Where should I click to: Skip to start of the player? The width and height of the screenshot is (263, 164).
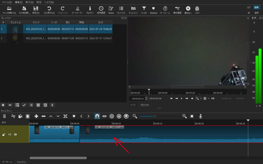(171, 99)
